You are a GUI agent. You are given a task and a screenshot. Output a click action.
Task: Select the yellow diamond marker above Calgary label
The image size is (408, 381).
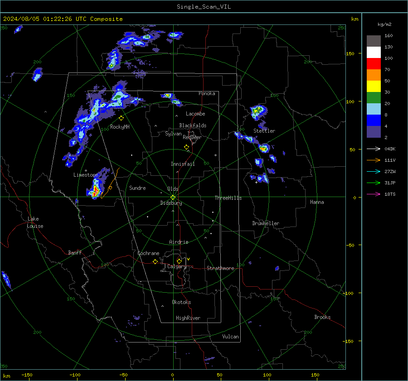(x=179, y=261)
